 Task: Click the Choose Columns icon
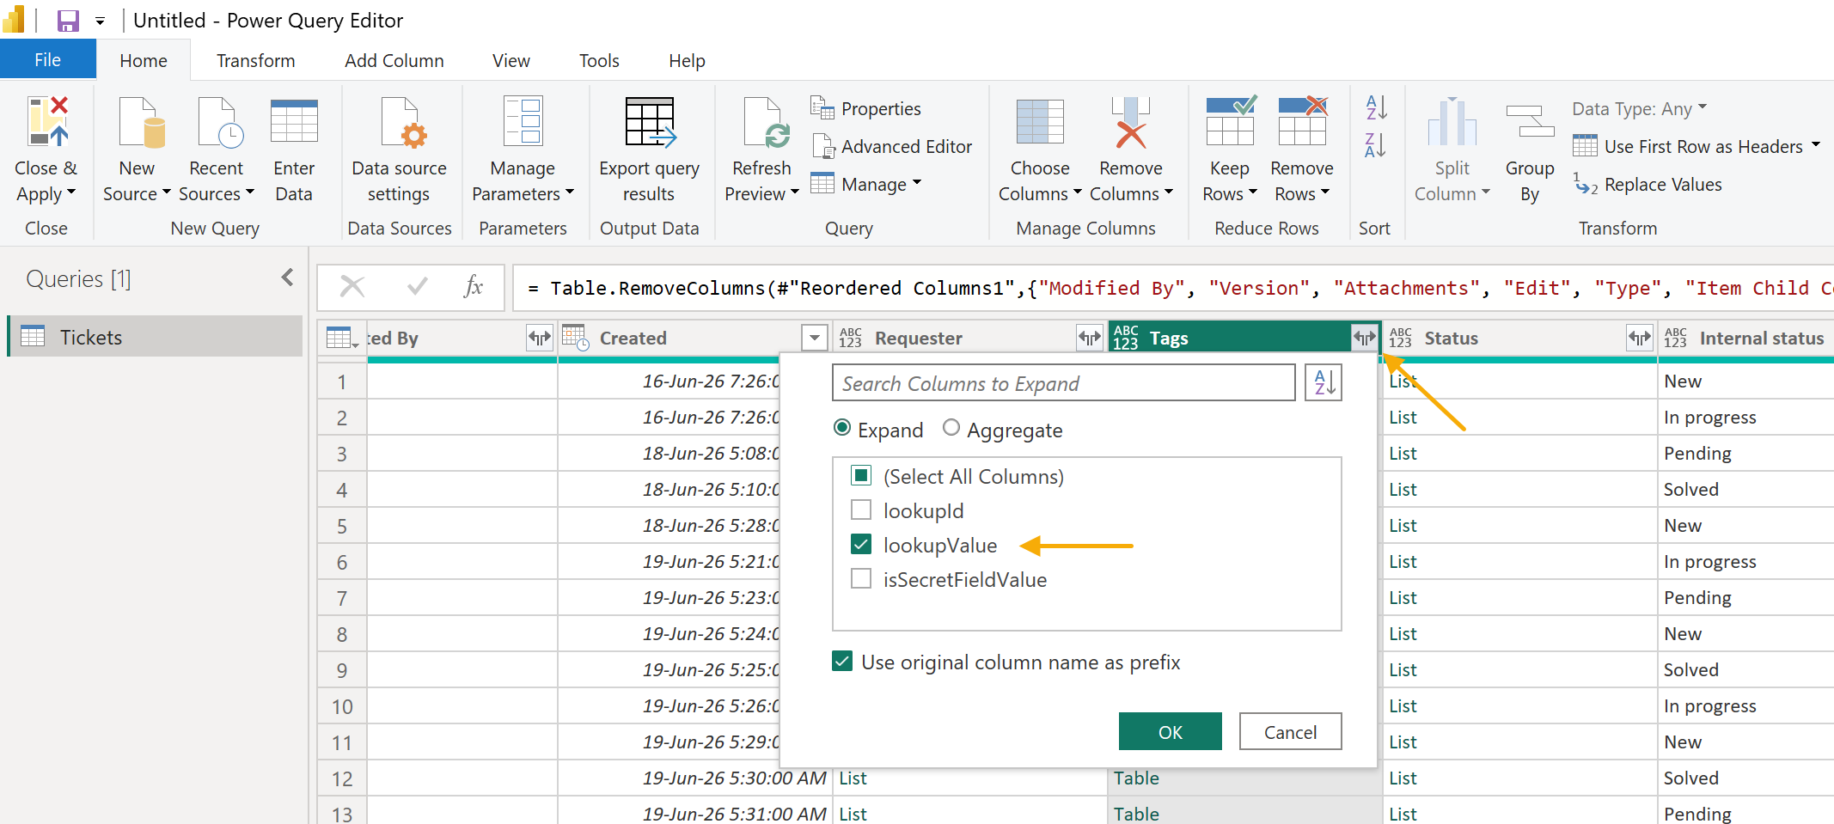click(1040, 122)
